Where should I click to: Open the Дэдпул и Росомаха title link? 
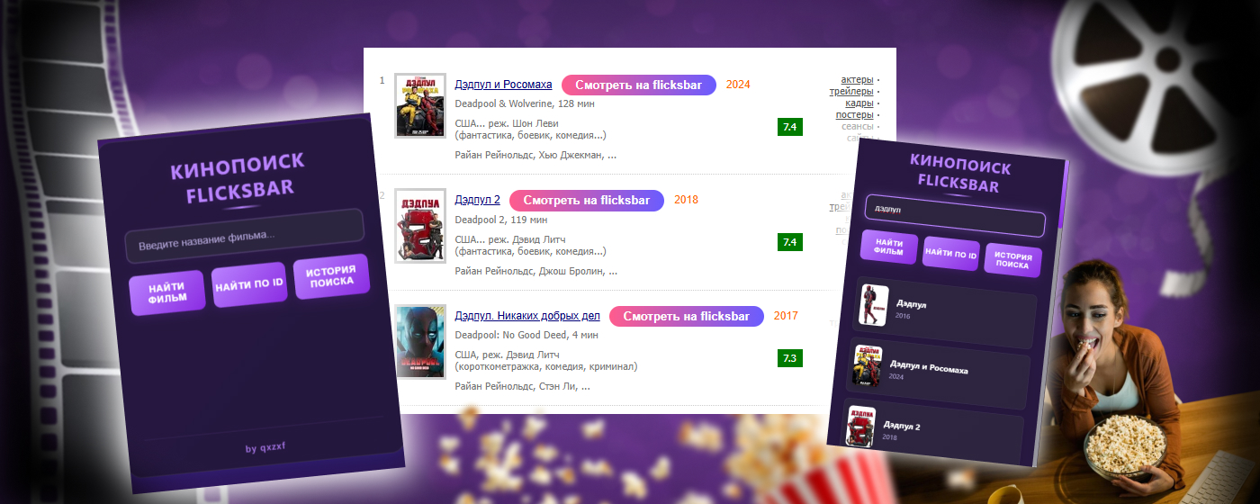tap(503, 85)
